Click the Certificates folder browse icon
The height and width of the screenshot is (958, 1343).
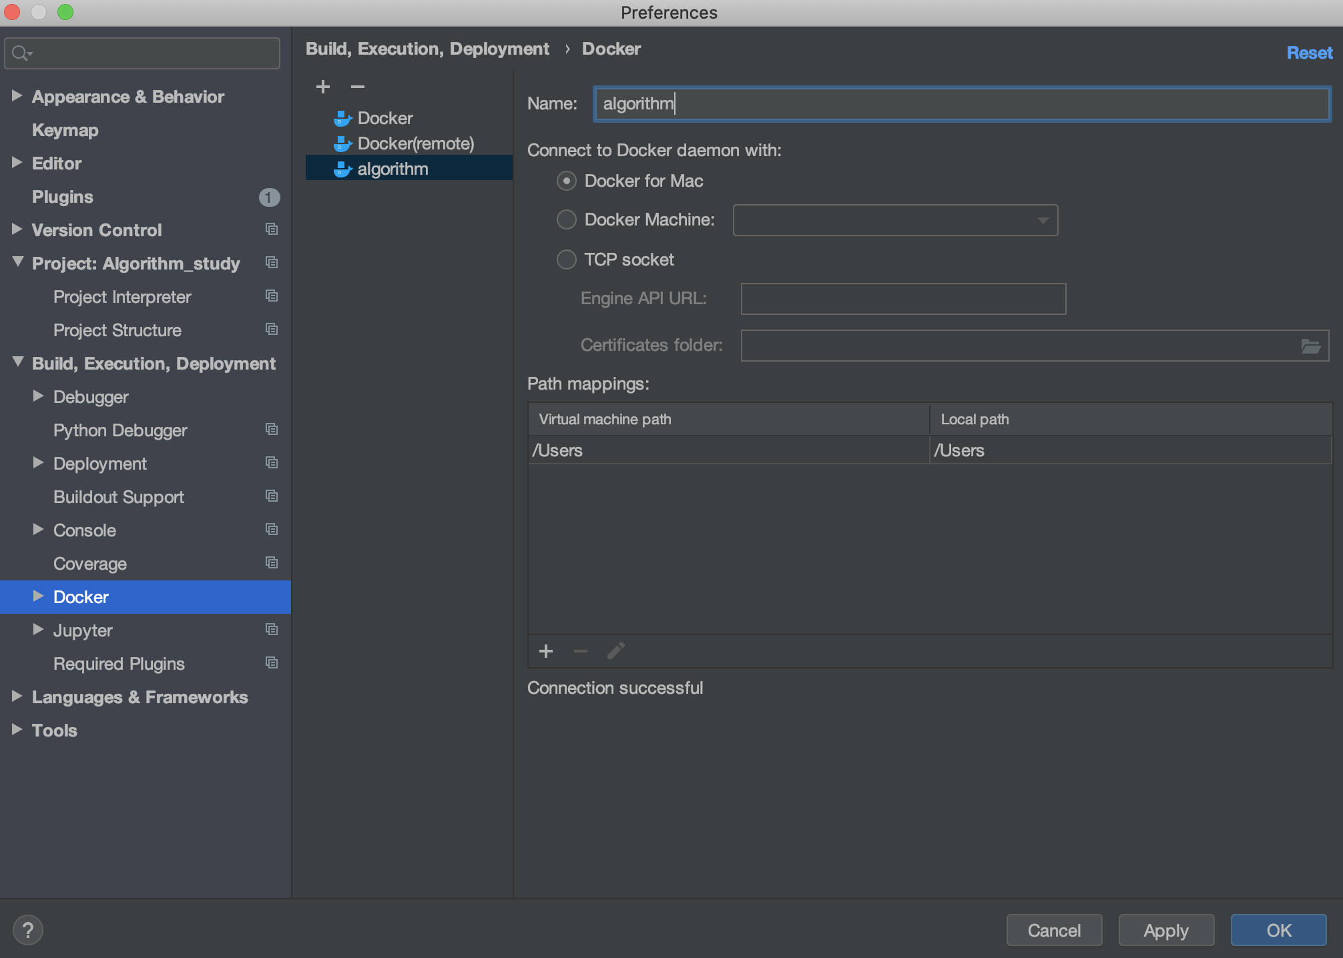point(1310,346)
